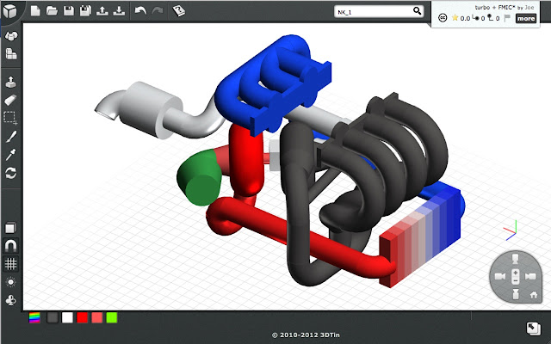
Task: Open the basic shapes geometry panel
Action: point(11,36)
